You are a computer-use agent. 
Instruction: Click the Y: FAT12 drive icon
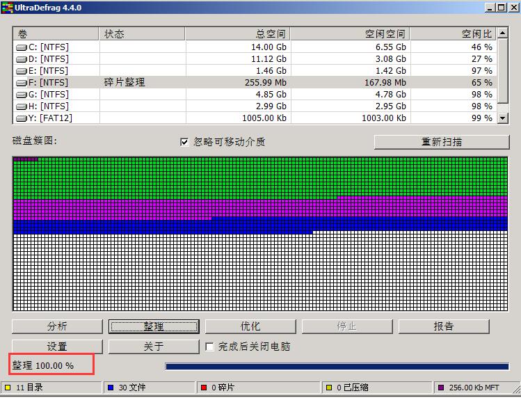22,118
